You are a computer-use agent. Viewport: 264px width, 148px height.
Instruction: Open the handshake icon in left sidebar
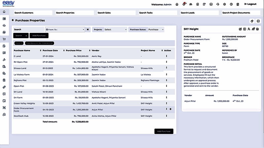click(x=4, y=26)
